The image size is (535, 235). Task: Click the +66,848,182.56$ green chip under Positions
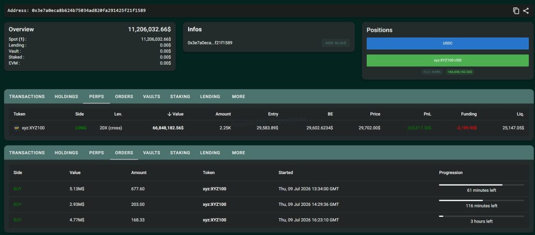point(460,72)
